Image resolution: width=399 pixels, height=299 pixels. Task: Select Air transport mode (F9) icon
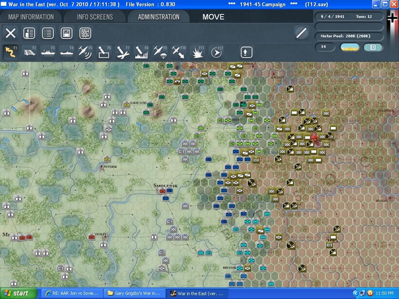point(160,52)
